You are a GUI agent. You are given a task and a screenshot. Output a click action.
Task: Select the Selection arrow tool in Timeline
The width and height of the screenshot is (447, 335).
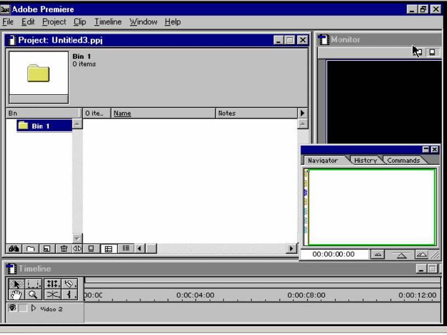16,284
